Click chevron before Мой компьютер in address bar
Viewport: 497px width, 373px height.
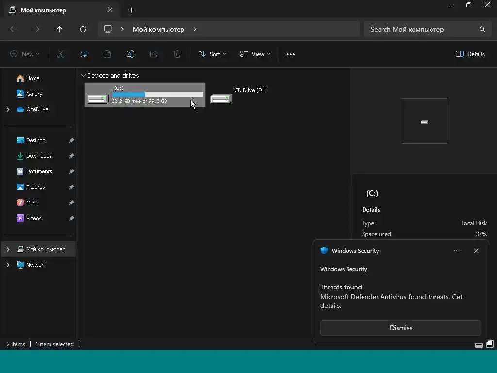tap(122, 29)
